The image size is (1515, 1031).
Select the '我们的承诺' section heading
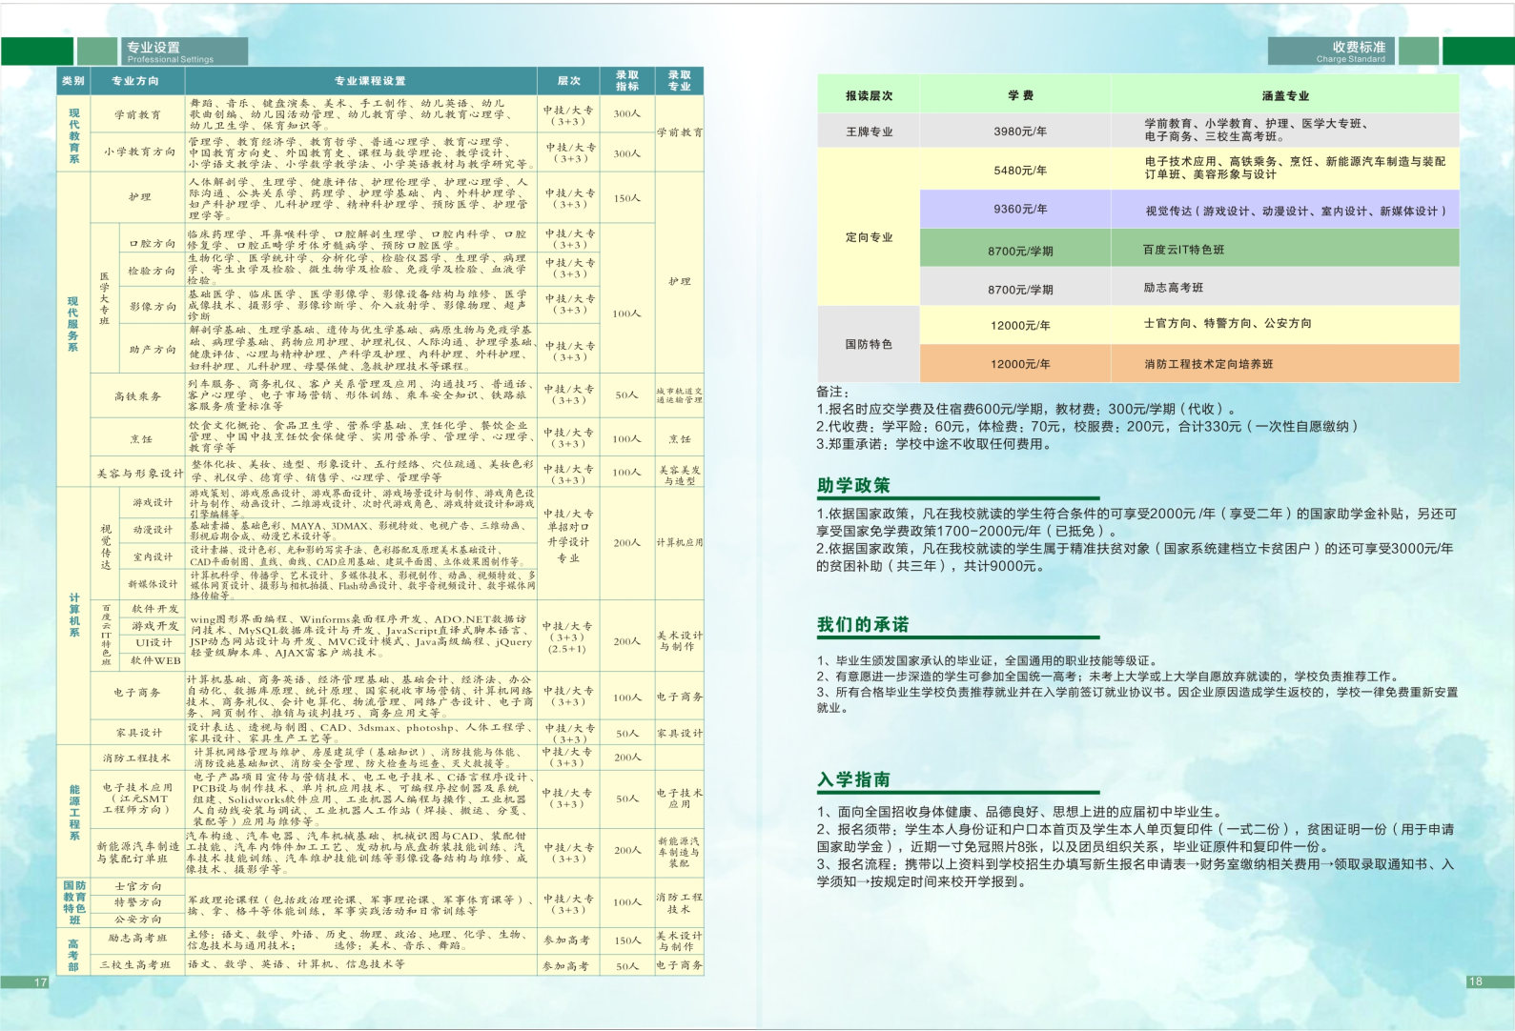(863, 624)
